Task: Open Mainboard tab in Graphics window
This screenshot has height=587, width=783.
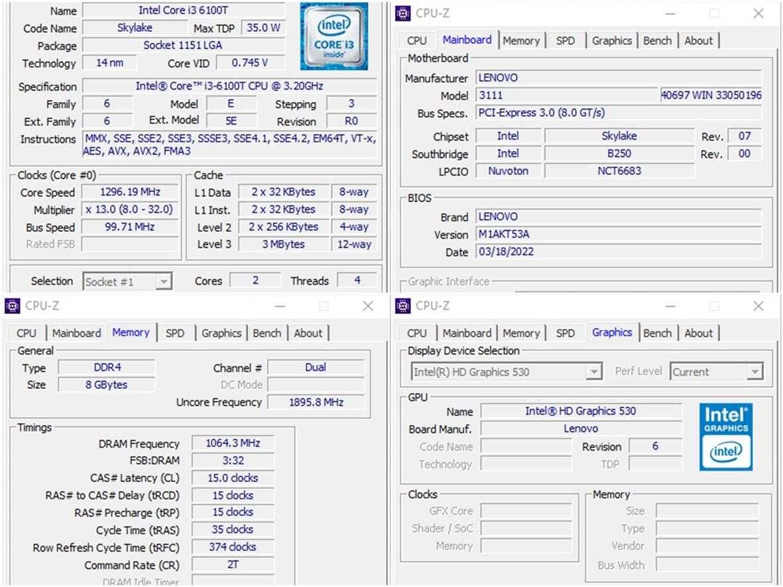Action: [x=467, y=333]
